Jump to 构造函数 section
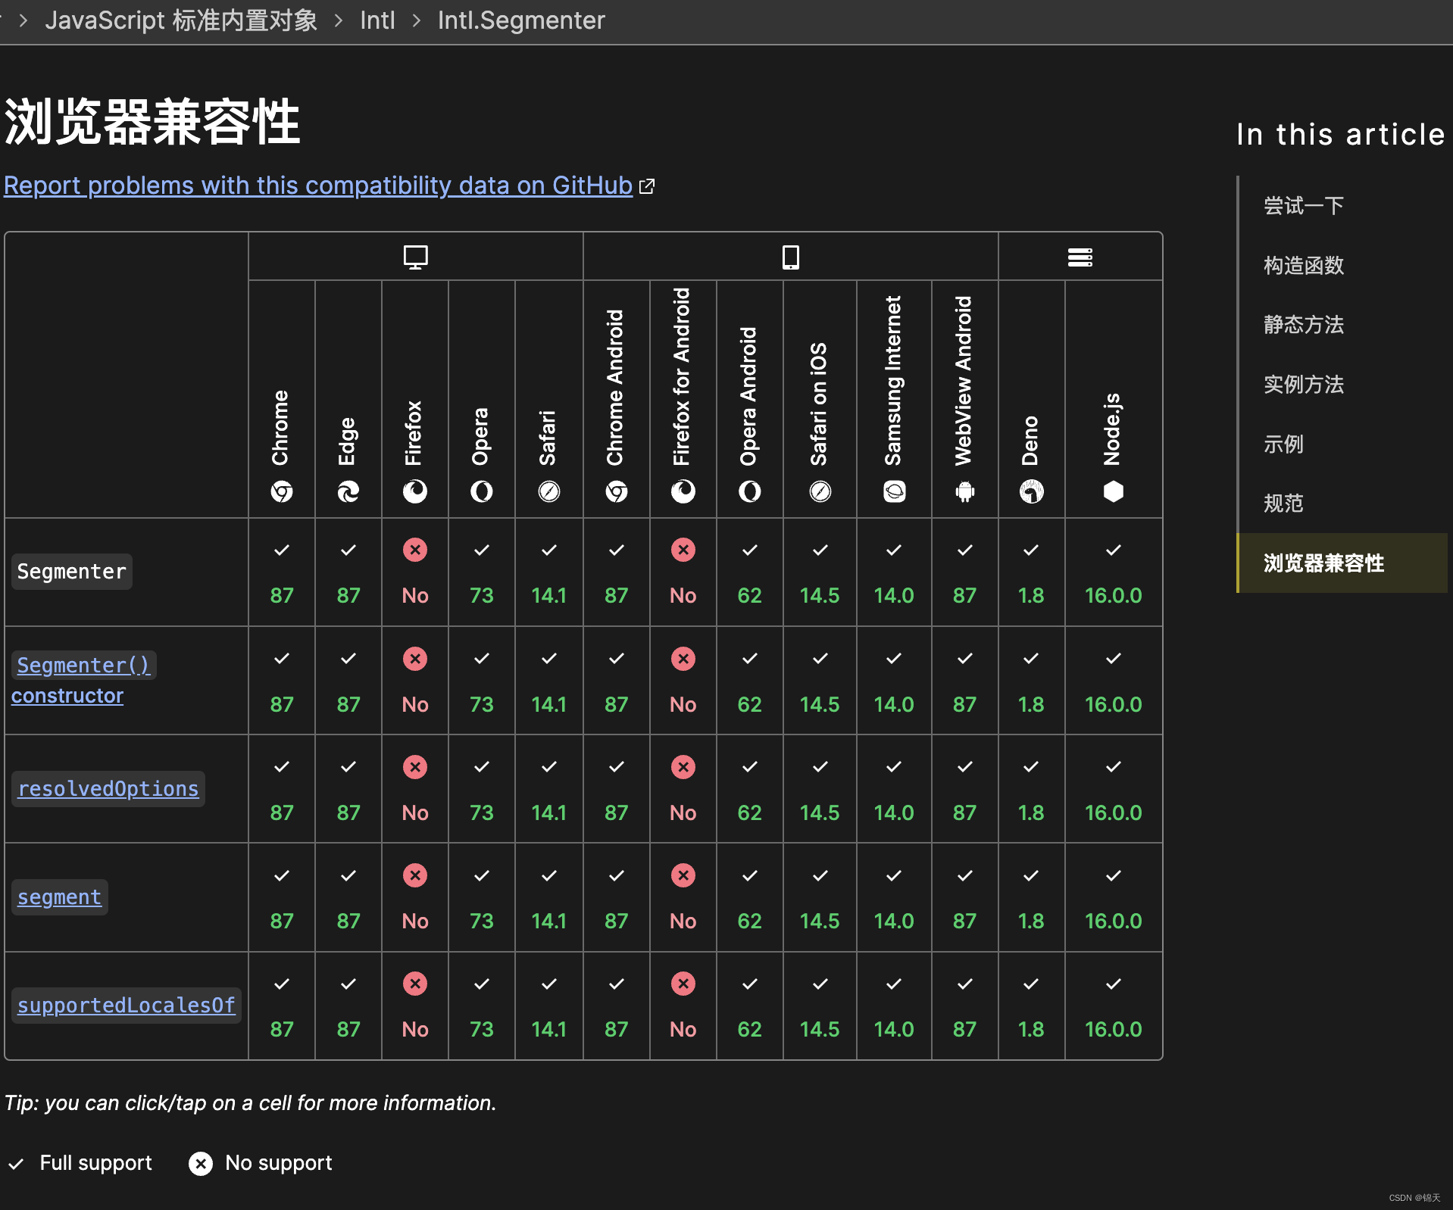 pyautogui.click(x=1304, y=266)
